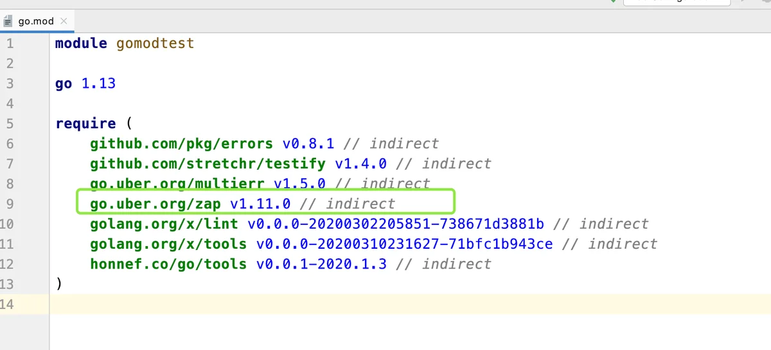Click the require keyword
This screenshot has width=771, height=350.
[85, 124]
